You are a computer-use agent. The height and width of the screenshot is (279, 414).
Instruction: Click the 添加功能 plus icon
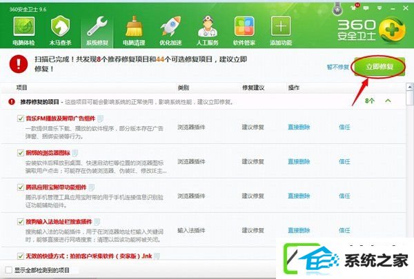coord(279,28)
